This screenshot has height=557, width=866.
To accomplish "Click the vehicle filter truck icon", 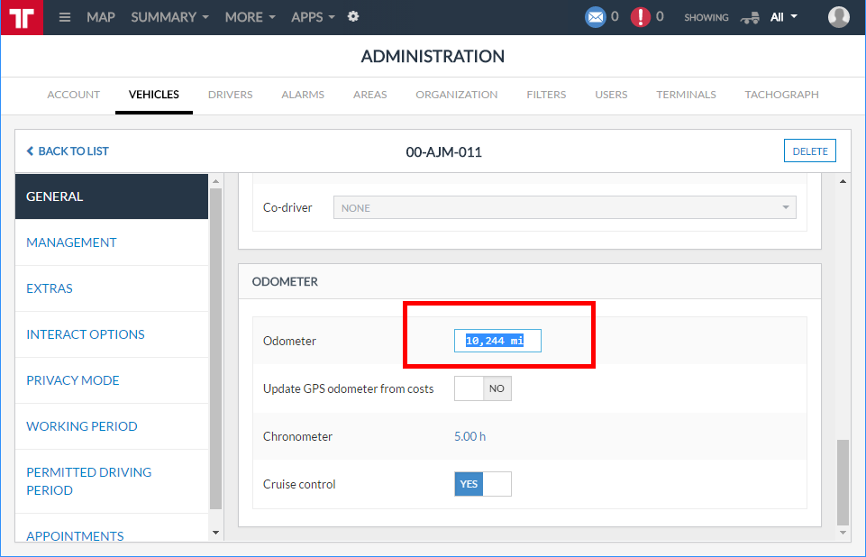I will pyautogui.click(x=750, y=17).
